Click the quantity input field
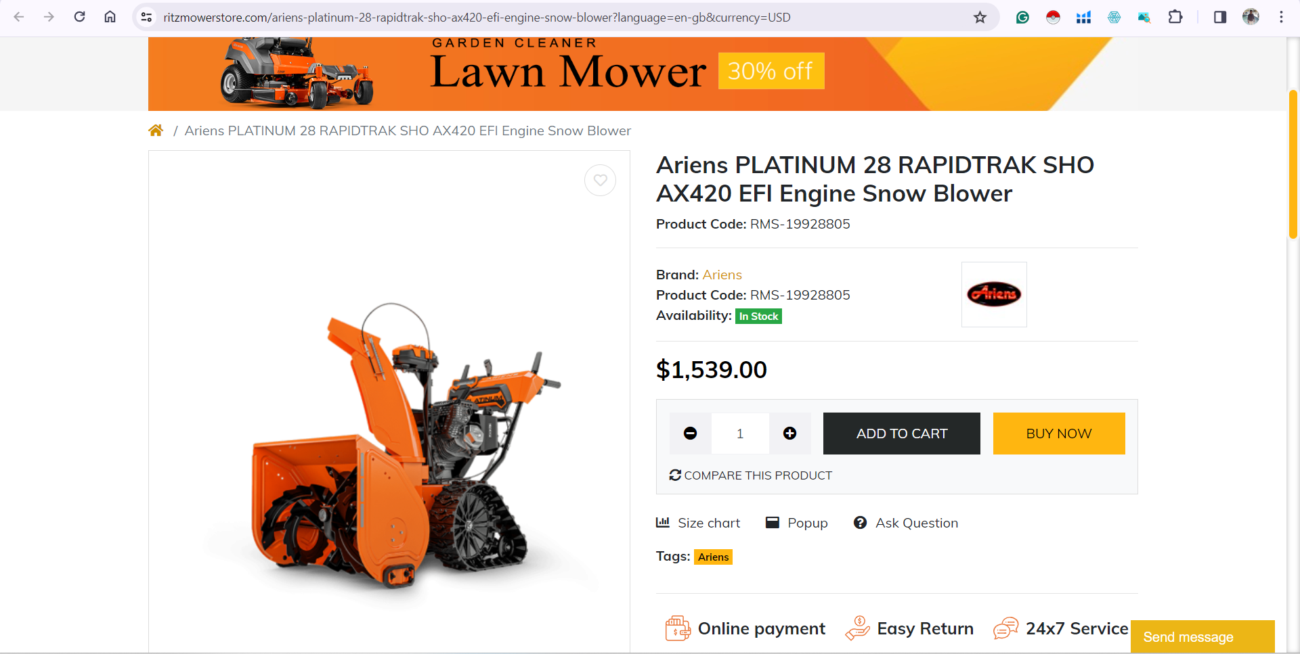The height and width of the screenshot is (654, 1300). pyautogui.click(x=740, y=434)
